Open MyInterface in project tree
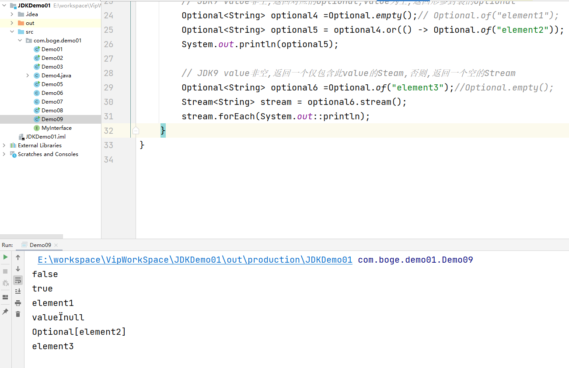Image resolution: width=569 pixels, height=368 pixels. point(56,128)
